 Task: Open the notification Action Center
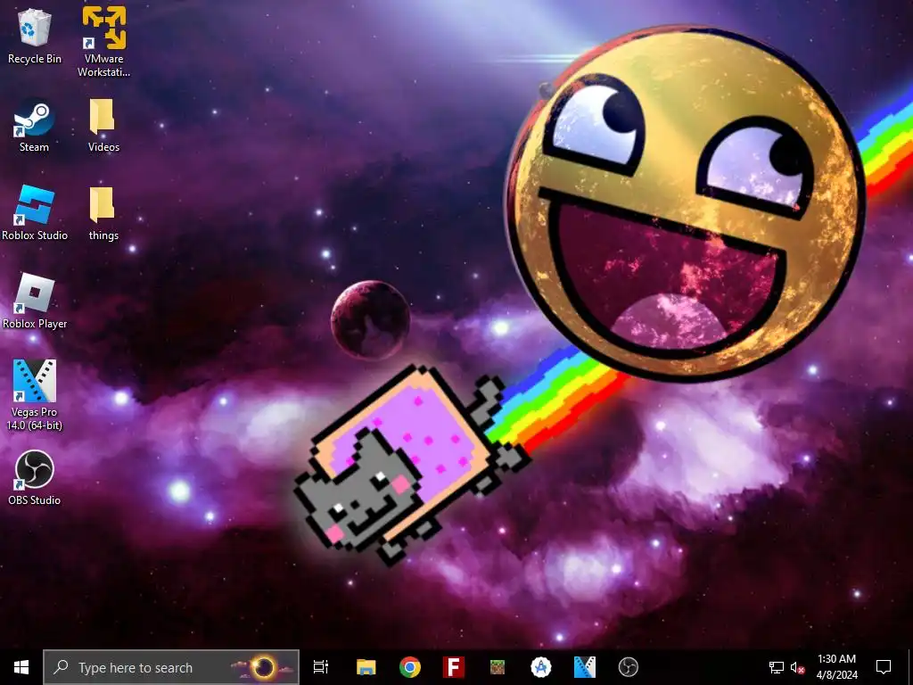[884, 667]
